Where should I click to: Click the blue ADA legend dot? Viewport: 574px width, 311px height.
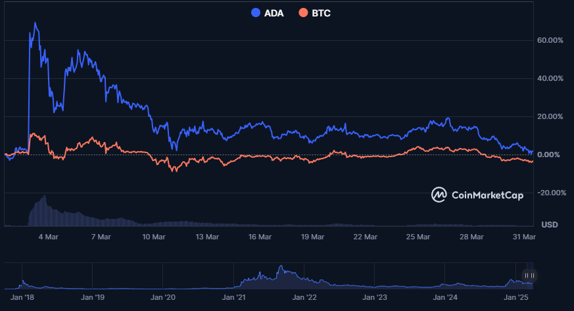tap(256, 12)
